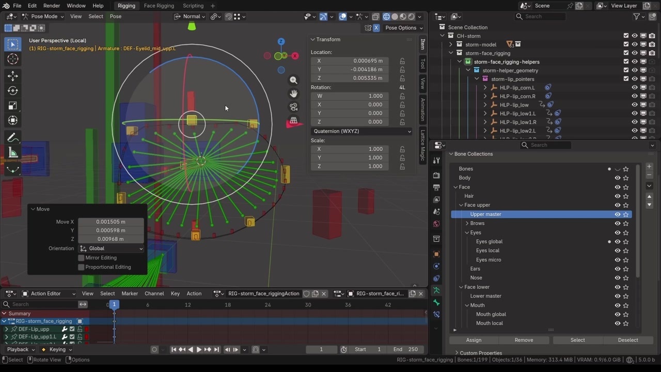Click the Assign button for bone collections
The image size is (661, 372).
pos(474,340)
